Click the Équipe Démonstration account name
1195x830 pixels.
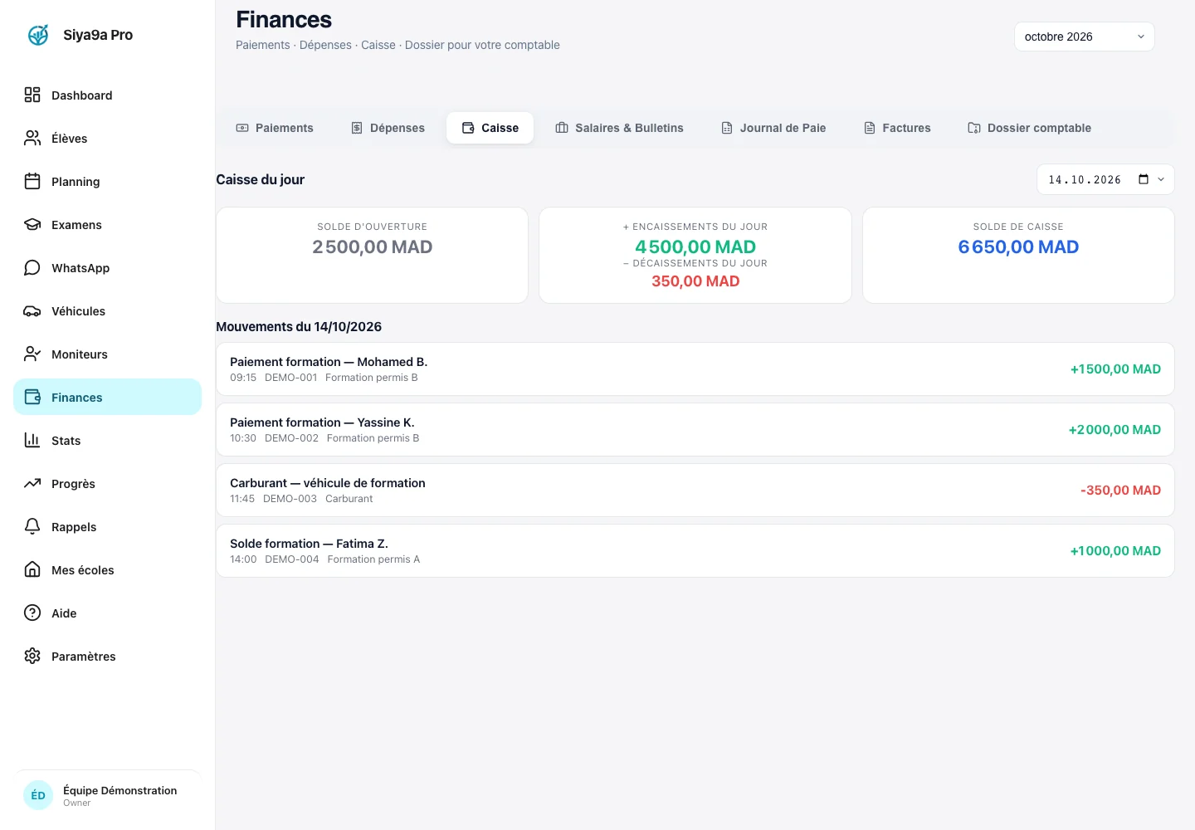(120, 790)
